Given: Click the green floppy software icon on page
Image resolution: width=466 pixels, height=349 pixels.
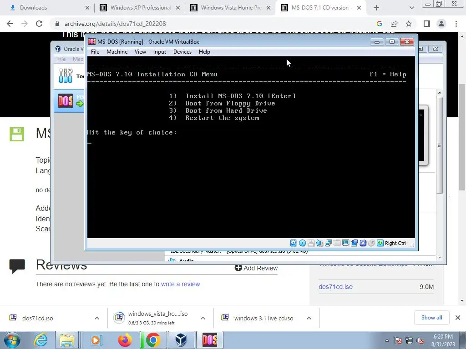Looking at the screenshot, I should [17, 134].
